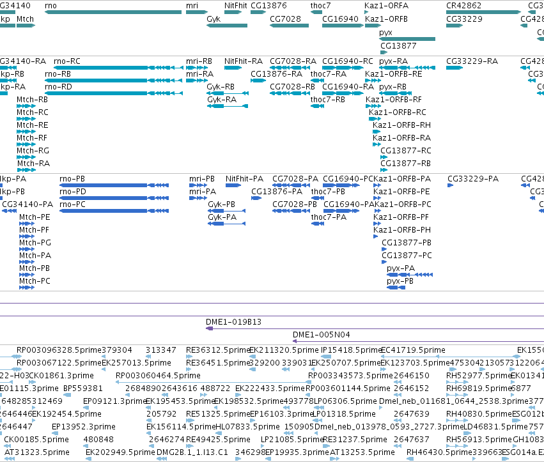This screenshot has width=544, height=462.
Task: Click transcript rno-RD
Action: [58, 87]
